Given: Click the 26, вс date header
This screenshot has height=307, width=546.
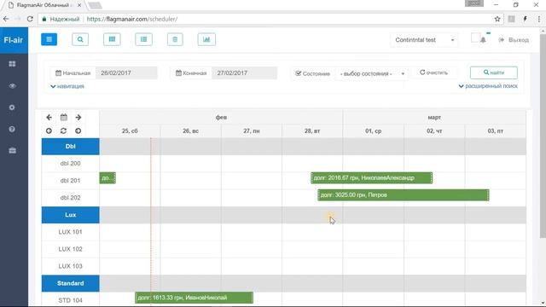Looking at the screenshot, I should [x=191, y=130].
